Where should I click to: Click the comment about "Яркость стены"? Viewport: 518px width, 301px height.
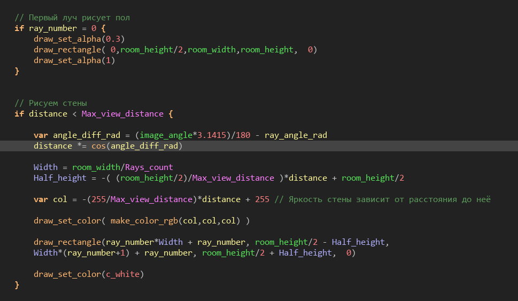383,199
